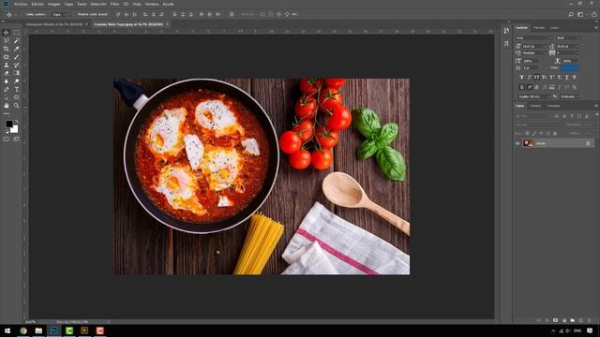Select the Pen tool

[x=7, y=89]
